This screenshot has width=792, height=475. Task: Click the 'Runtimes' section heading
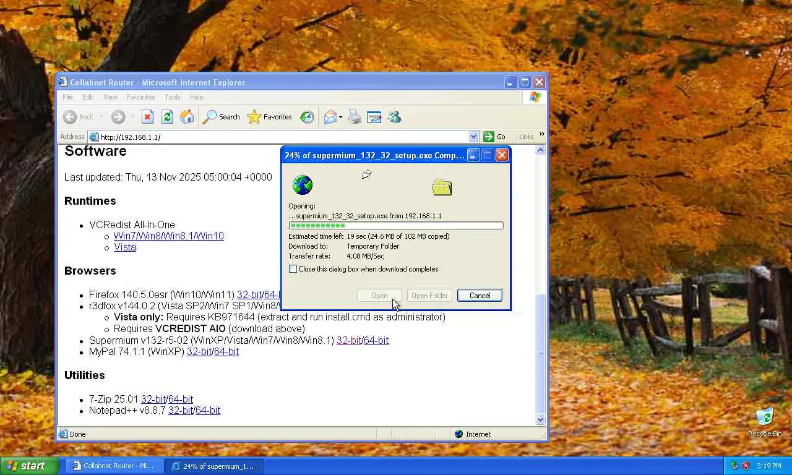click(x=90, y=201)
